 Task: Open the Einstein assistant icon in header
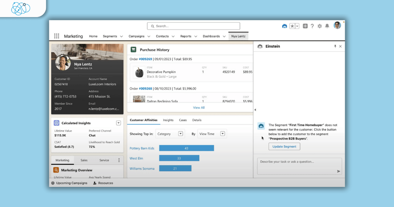click(x=285, y=26)
